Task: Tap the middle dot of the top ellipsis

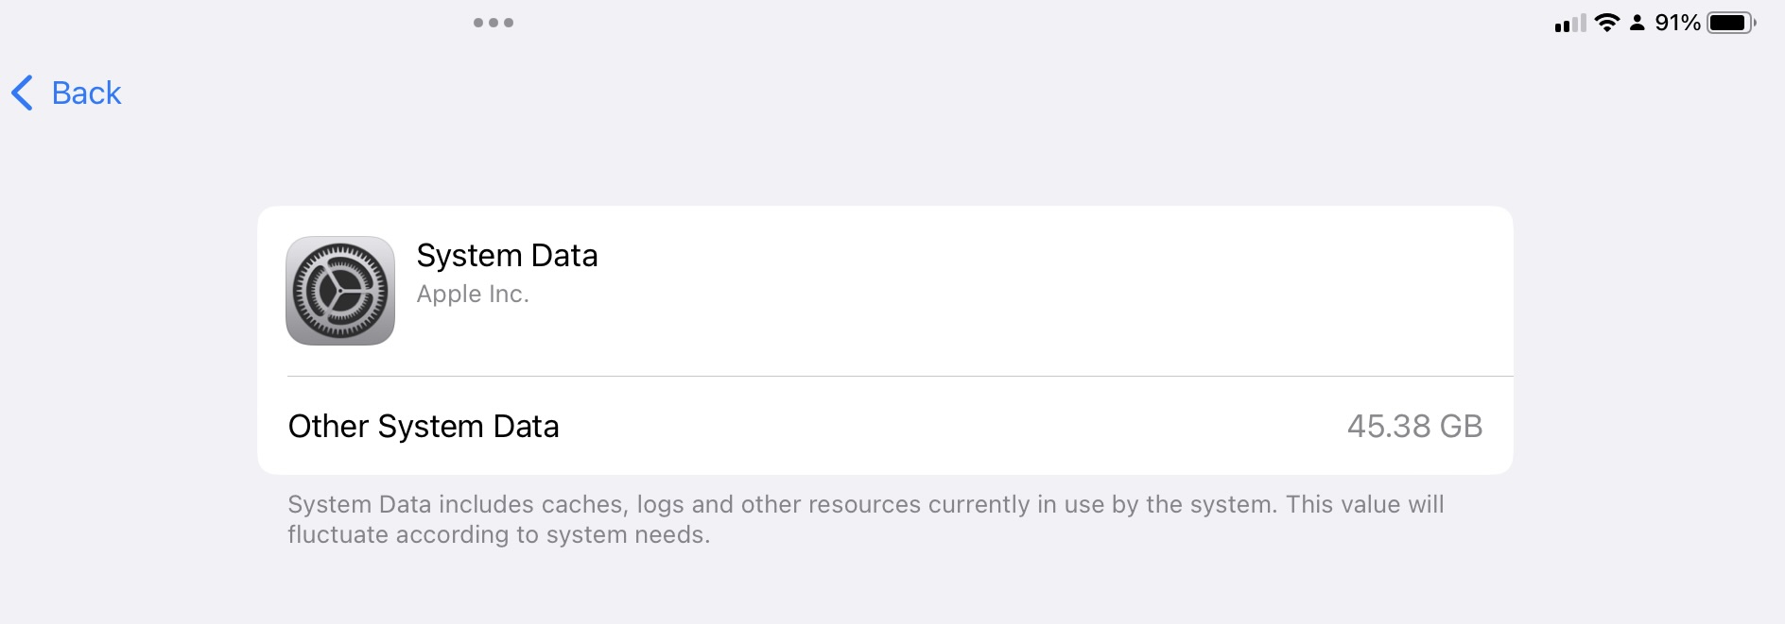Action: 494,23
